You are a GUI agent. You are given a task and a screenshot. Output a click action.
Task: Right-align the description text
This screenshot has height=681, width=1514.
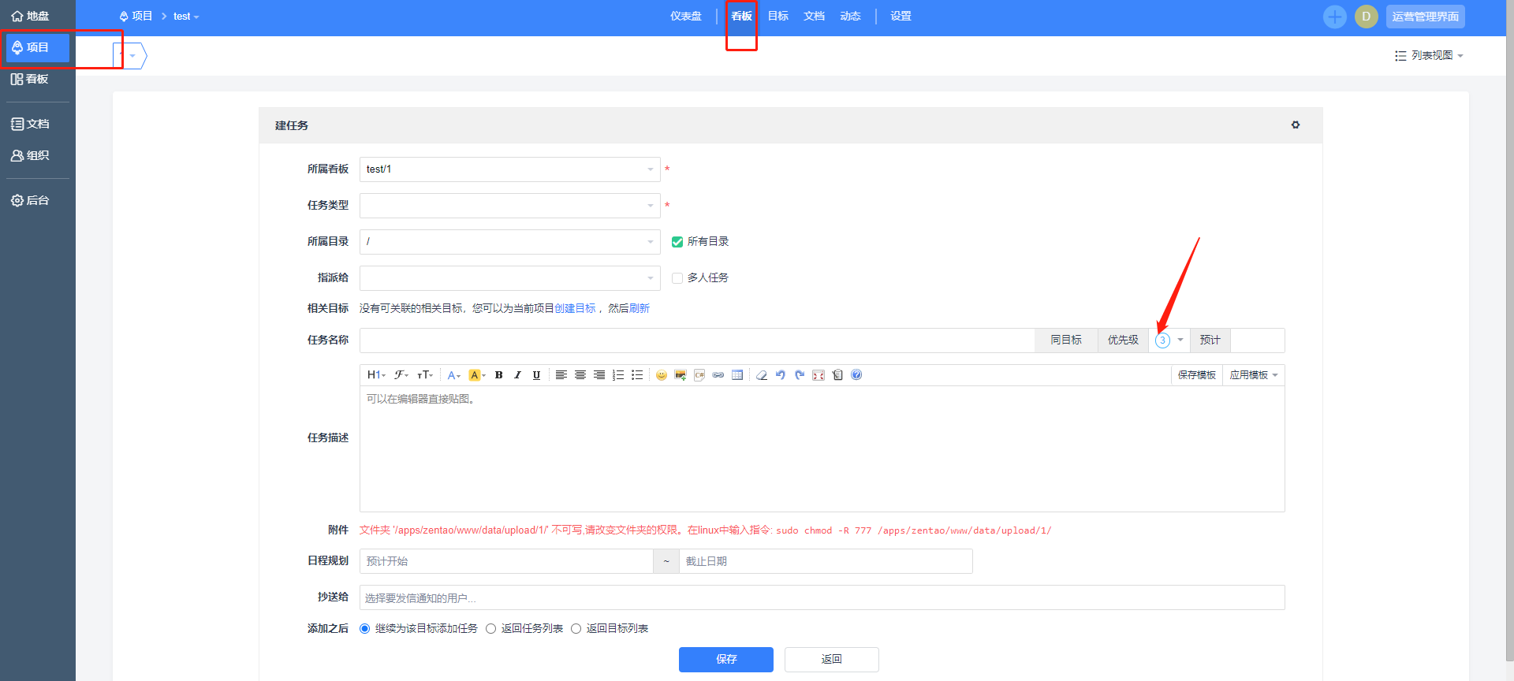pyautogui.click(x=599, y=375)
